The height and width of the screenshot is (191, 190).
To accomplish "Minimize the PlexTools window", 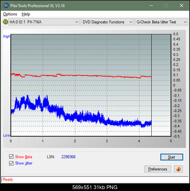I will tap(151, 6).
